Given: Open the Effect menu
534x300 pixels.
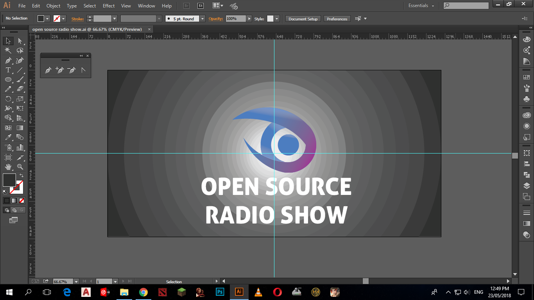Looking at the screenshot, I should pyautogui.click(x=109, y=6).
